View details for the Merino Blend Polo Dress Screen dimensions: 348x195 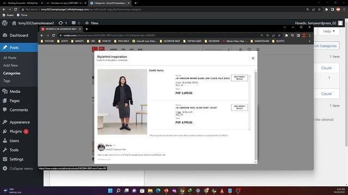(x=239, y=78)
